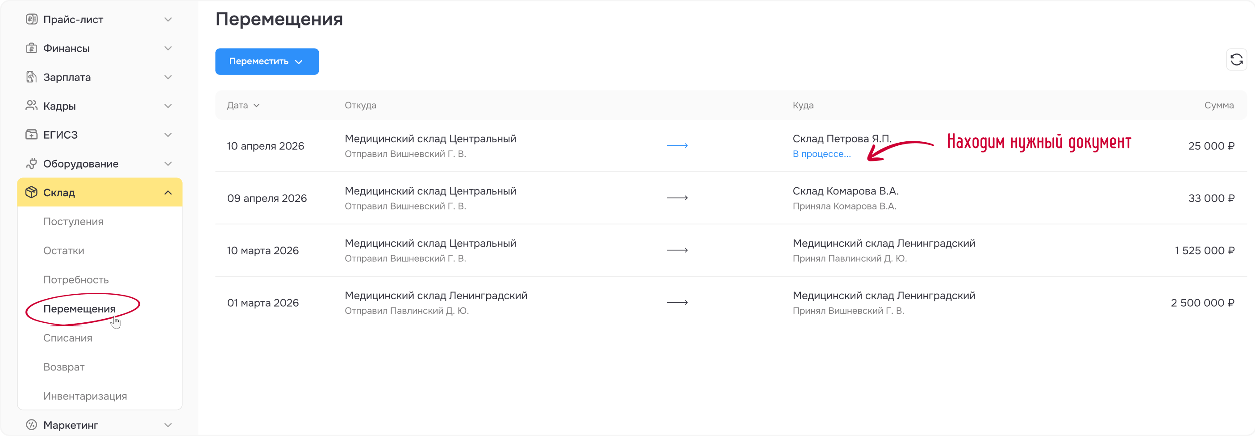Open the Склад Комарова В.А. transfer
The height and width of the screenshot is (436, 1255).
click(845, 191)
